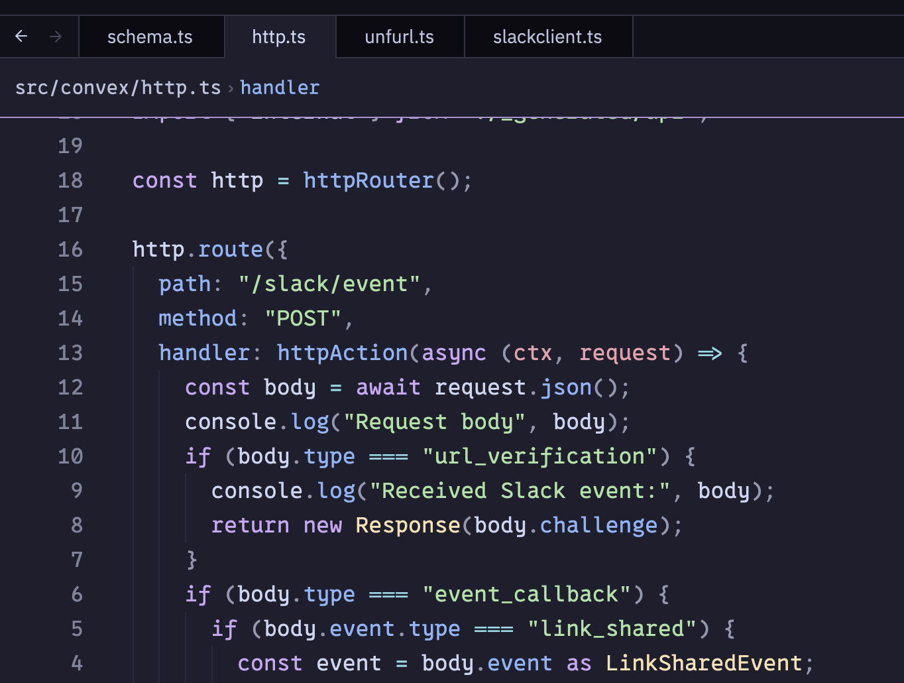Image resolution: width=904 pixels, height=683 pixels.
Task: Click the back navigation arrow
Action: tap(21, 36)
